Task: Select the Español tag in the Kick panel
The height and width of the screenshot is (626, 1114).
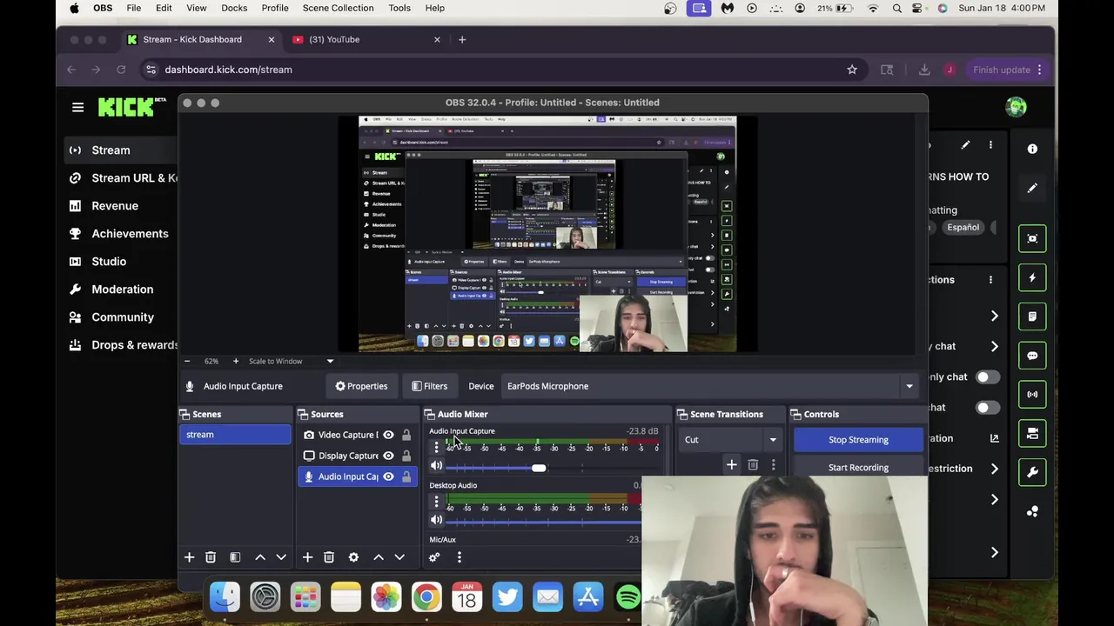Action: click(963, 228)
